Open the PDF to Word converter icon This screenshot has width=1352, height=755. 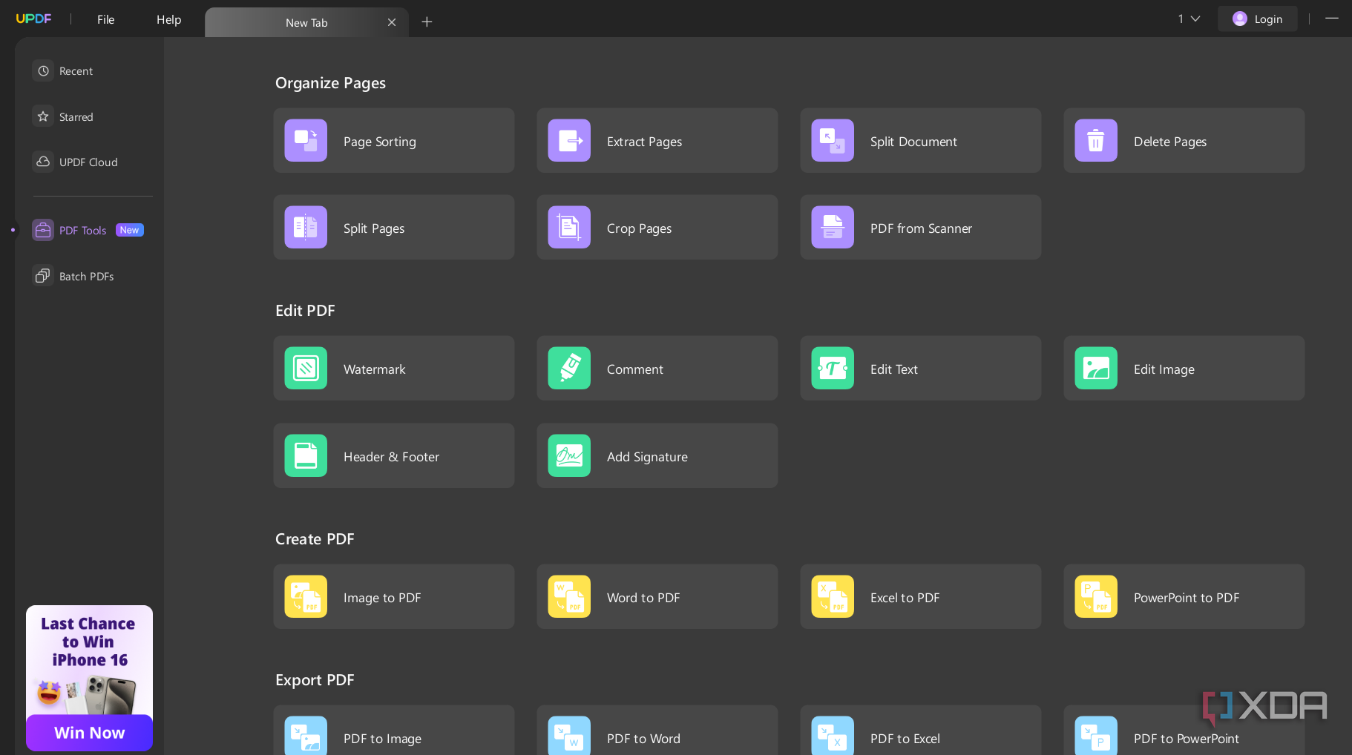coord(569,736)
